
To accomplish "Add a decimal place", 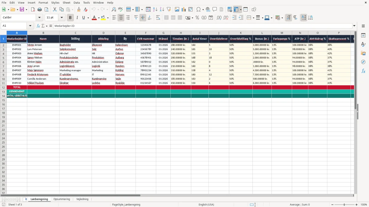I will coord(219,18).
